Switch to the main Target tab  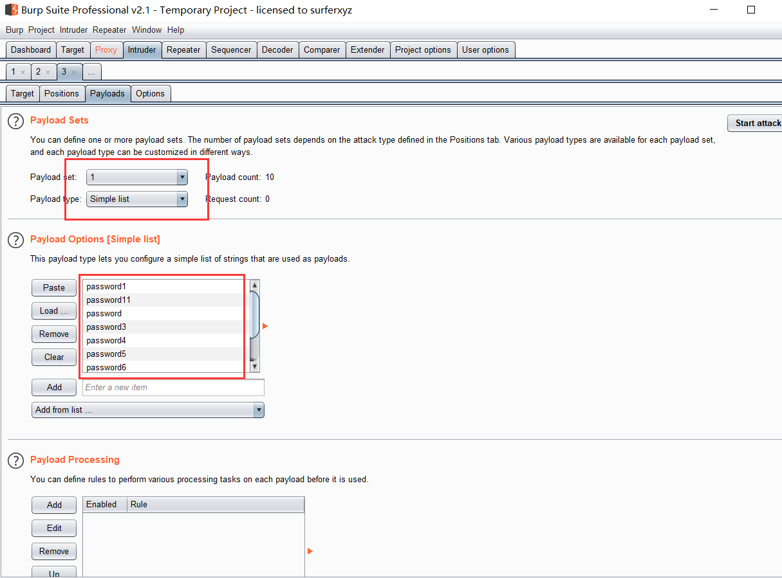coord(73,50)
